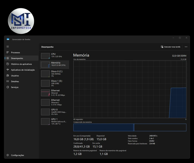Open the Processos page
The image size is (194, 163).
(22, 52)
